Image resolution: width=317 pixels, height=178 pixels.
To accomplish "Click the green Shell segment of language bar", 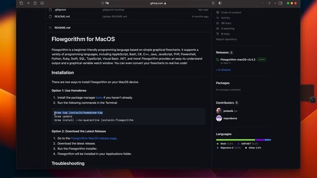I will click(236, 140).
